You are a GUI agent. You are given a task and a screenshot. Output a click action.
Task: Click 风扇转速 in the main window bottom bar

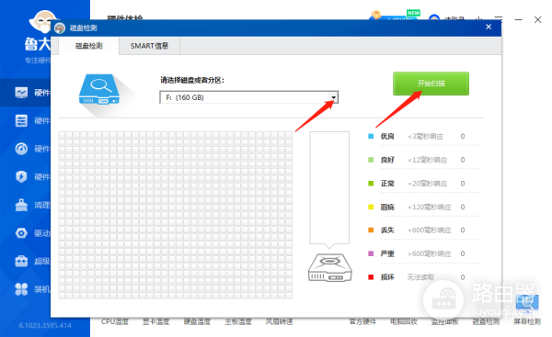280,321
